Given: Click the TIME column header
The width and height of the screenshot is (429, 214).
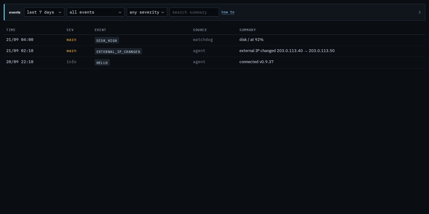Looking at the screenshot, I should pyautogui.click(x=11, y=30).
